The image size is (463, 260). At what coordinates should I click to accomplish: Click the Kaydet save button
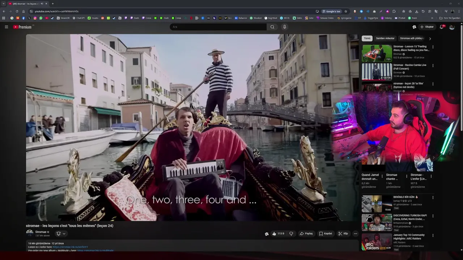[x=326, y=234]
